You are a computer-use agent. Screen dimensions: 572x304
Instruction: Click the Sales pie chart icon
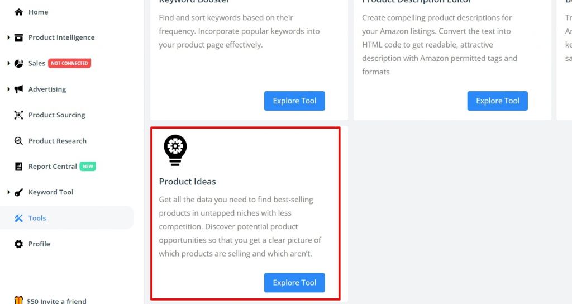coord(18,63)
